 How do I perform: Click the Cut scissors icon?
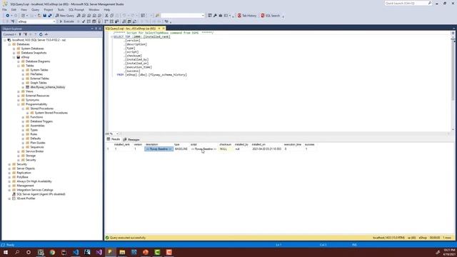(x=106, y=16)
